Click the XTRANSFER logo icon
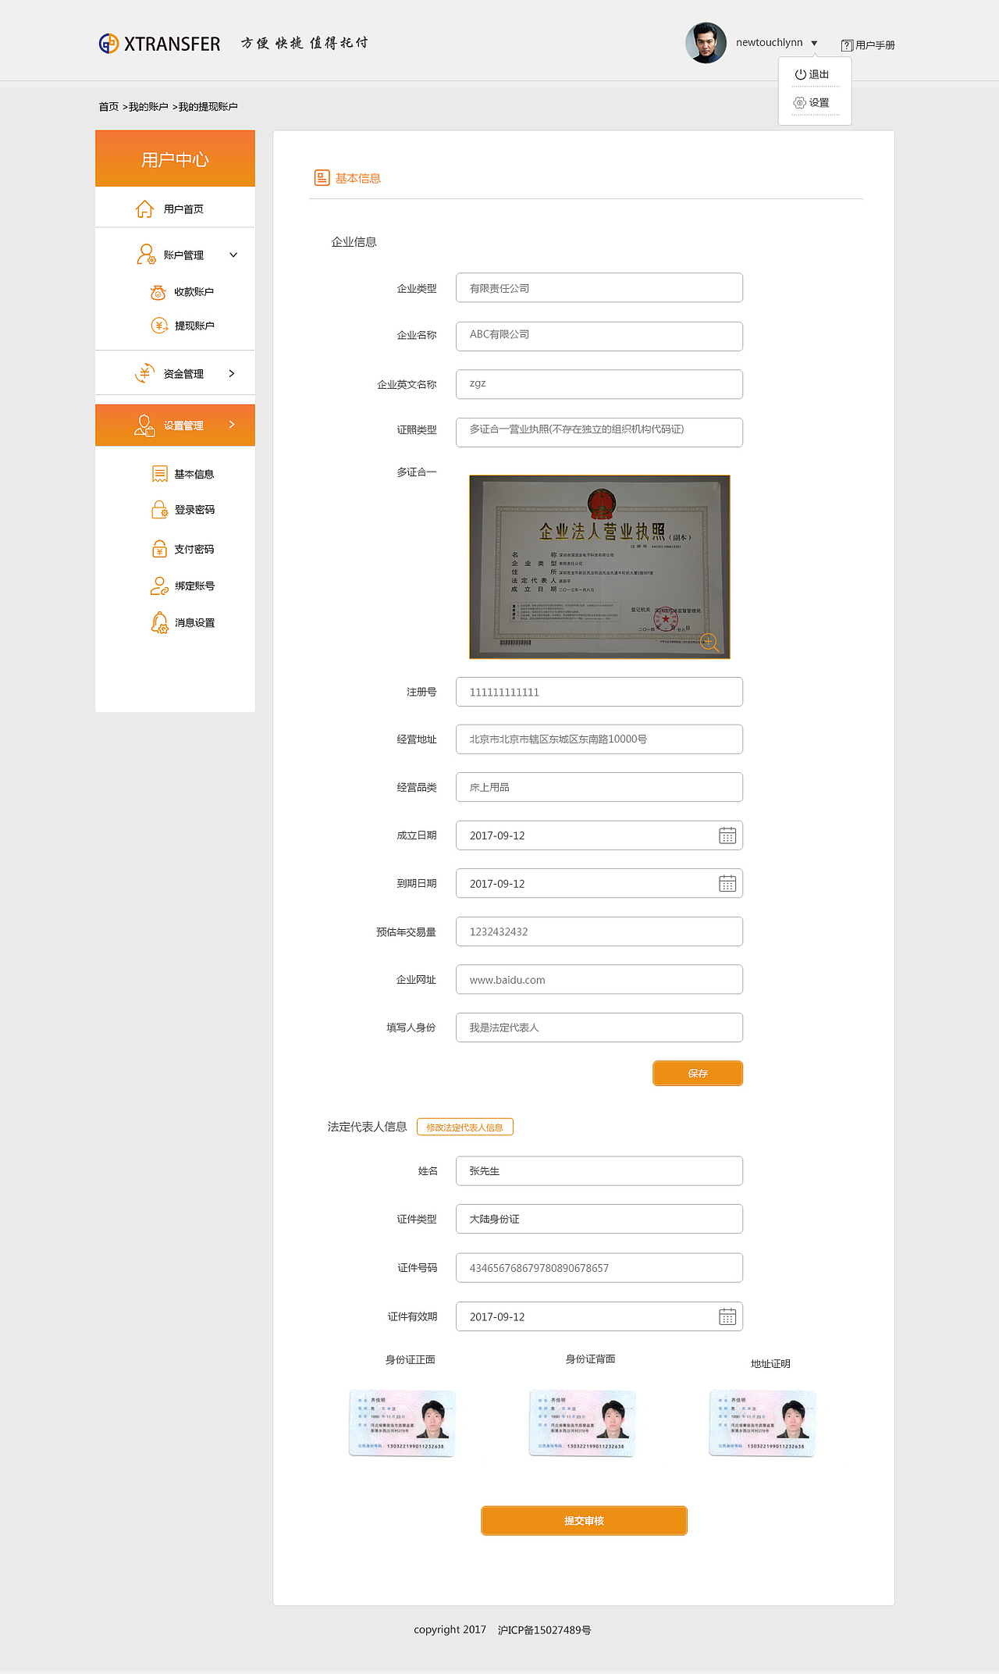Image resolution: width=999 pixels, height=1674 pixels. pyautogui.click(x=108, y=43)
